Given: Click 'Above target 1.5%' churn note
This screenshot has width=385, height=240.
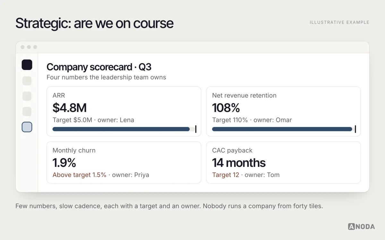Looking at the screenshot, I should (x=79, y=175).
